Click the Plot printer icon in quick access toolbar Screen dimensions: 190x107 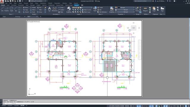(x=20, y=1)
